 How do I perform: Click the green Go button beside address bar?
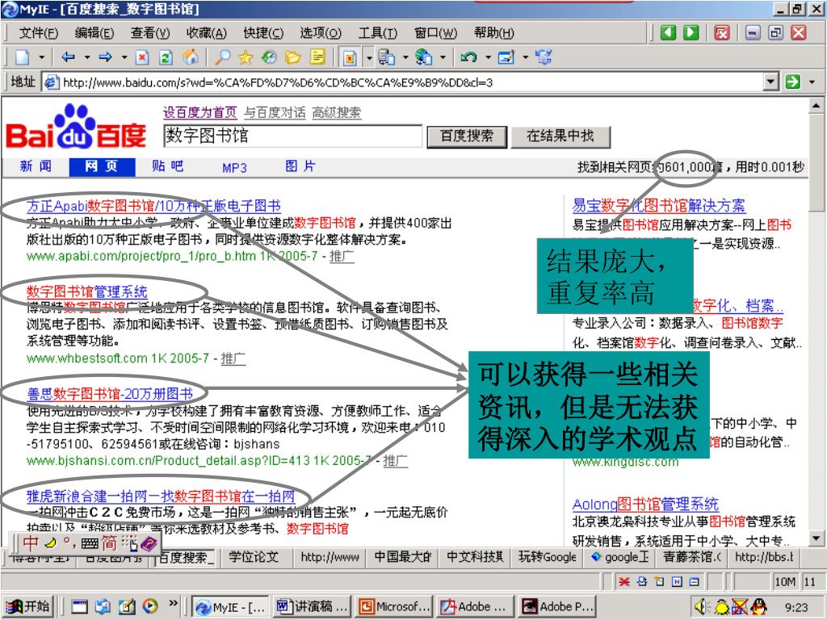[792, 82]
